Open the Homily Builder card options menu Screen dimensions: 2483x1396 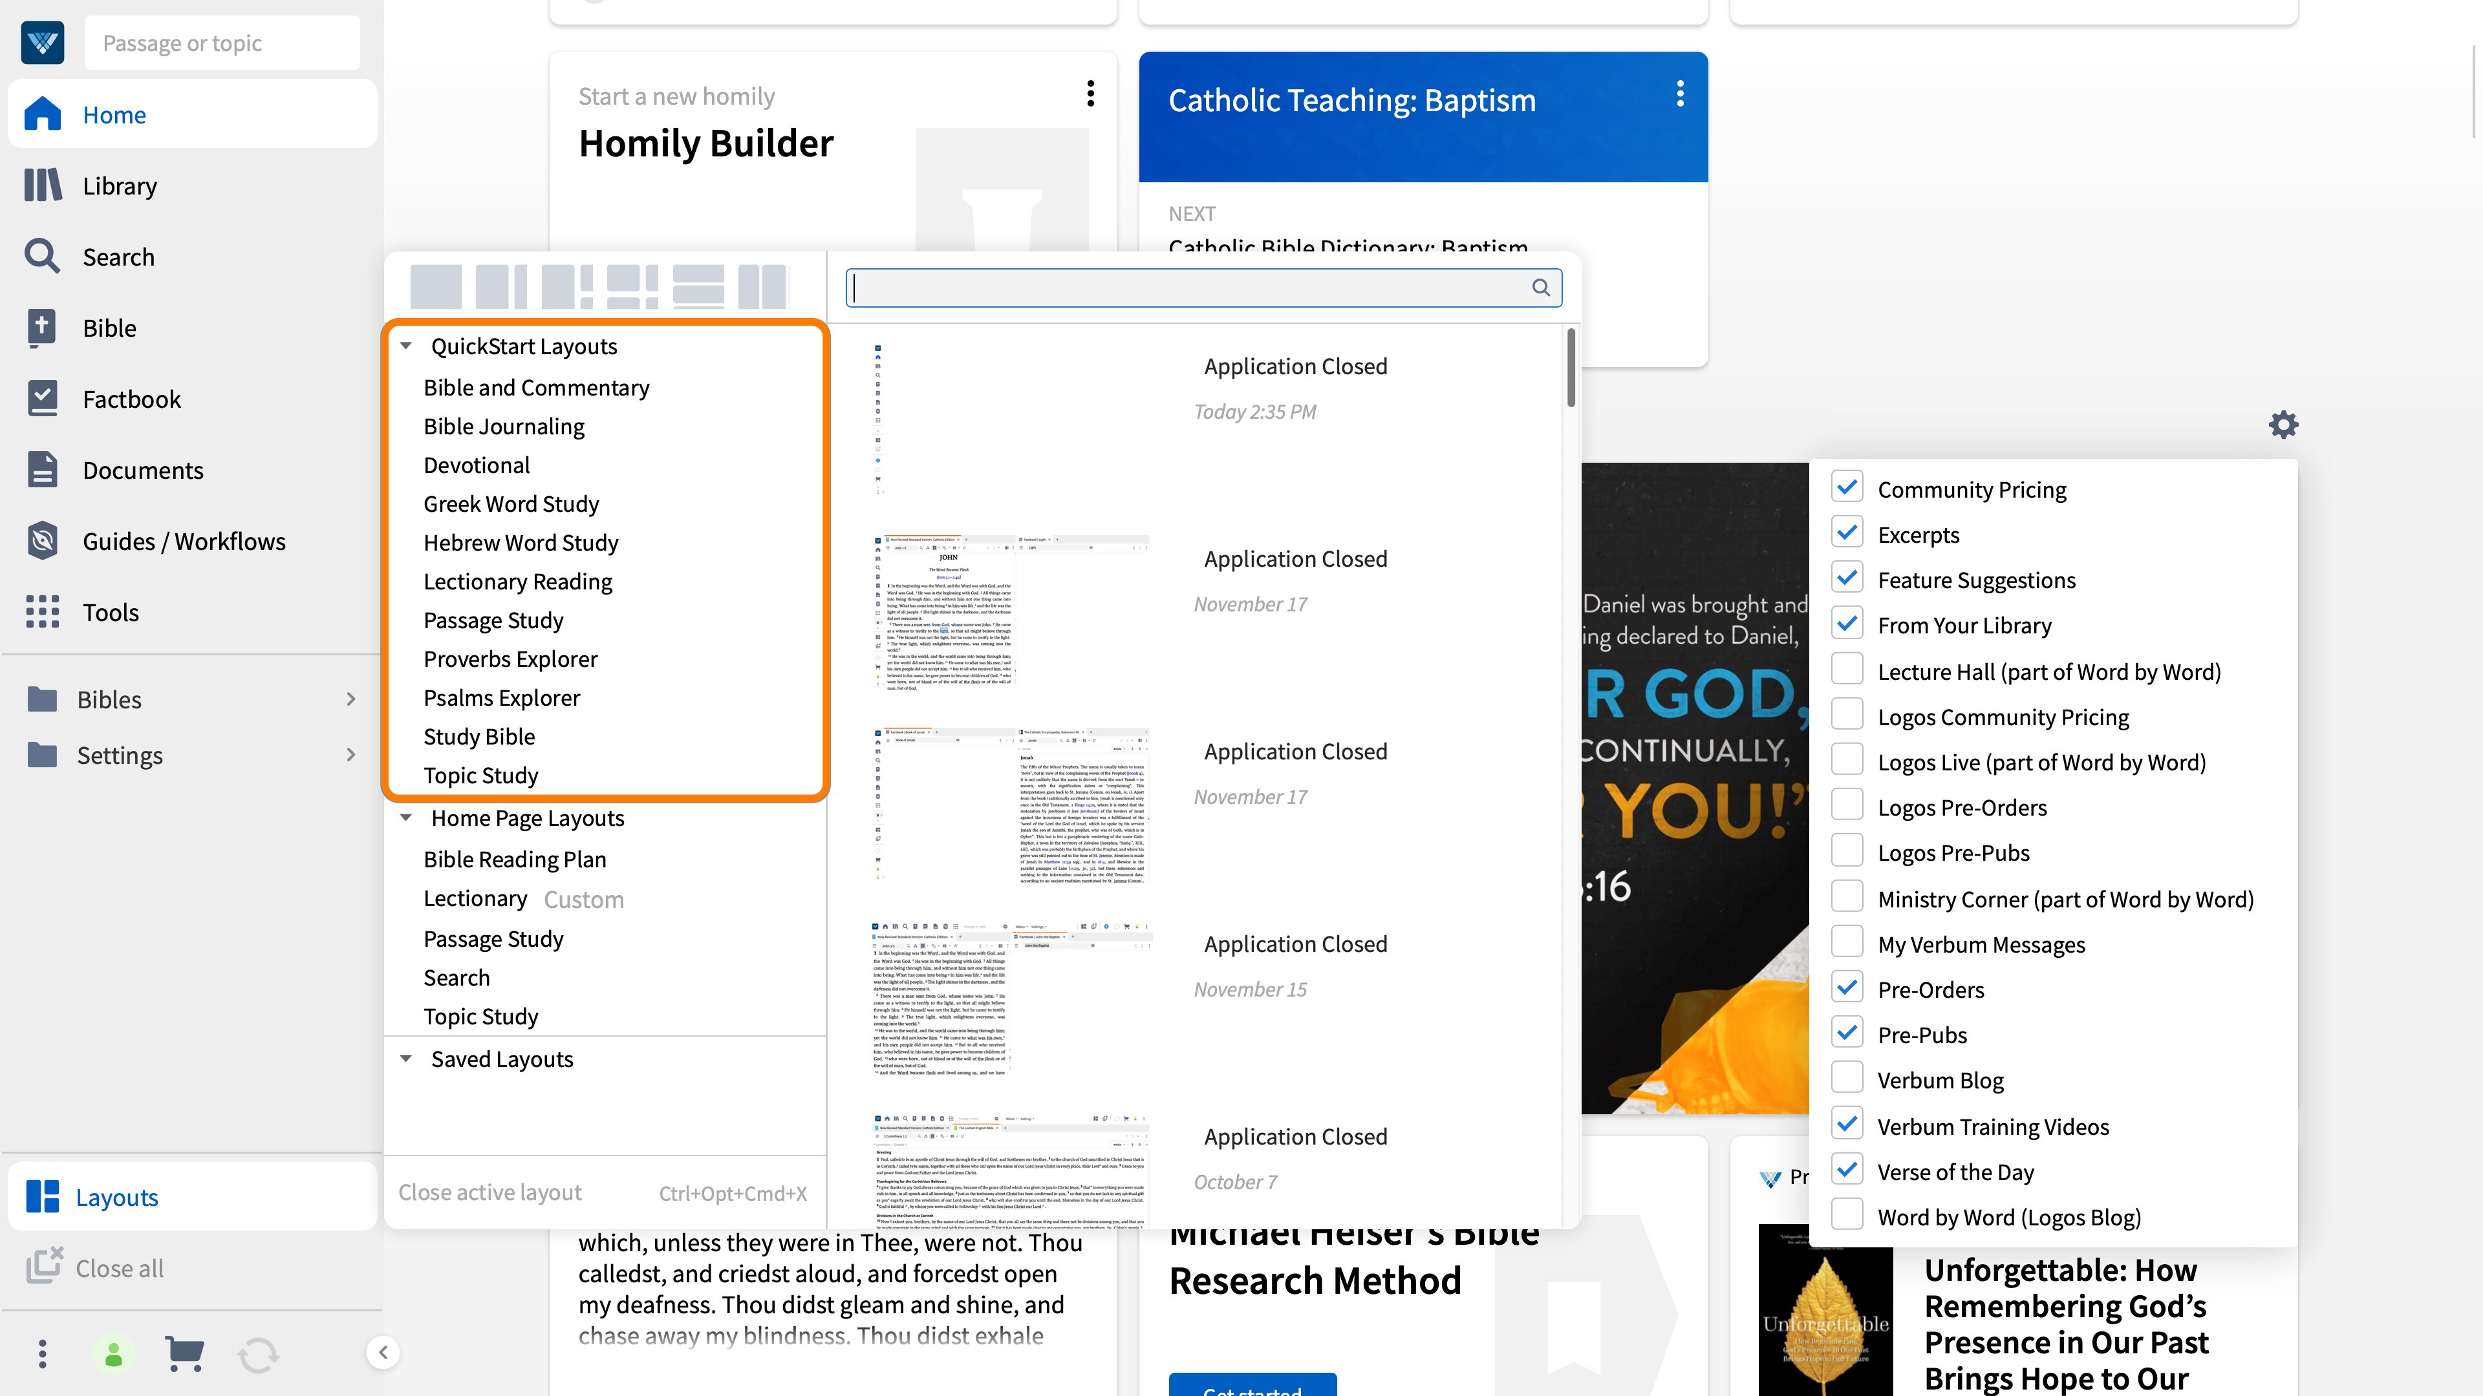coord(1090,94)
